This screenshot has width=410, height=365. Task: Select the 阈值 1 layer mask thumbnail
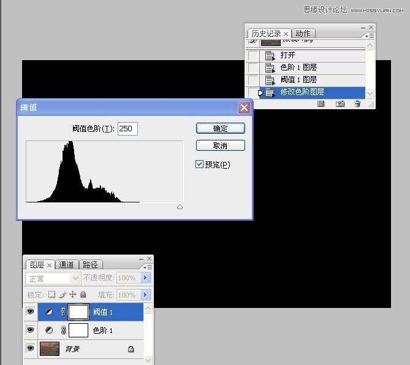pyautogui.click(x=78, y=312)
